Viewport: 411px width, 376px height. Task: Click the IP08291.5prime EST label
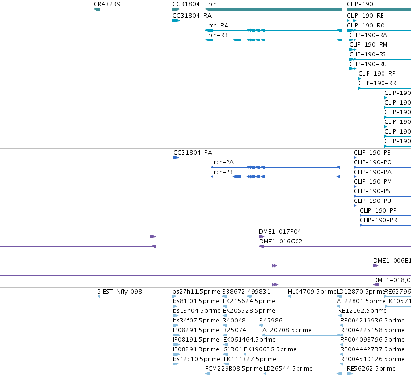196,330
